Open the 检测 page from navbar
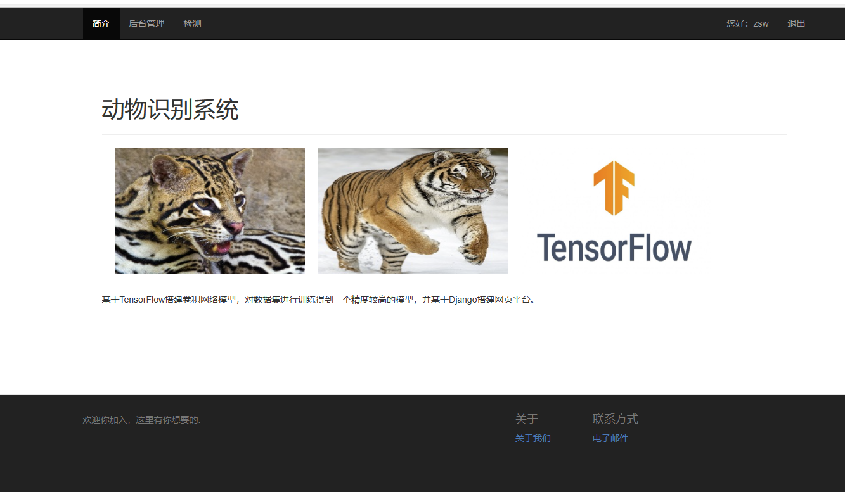This screenshot has width=845, height=492. [192, 23]
